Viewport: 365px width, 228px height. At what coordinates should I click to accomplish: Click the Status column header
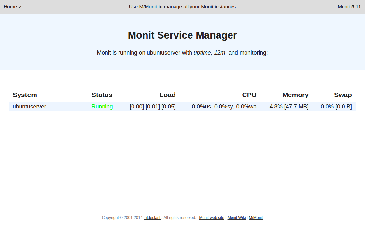click(x=102, y=95)
